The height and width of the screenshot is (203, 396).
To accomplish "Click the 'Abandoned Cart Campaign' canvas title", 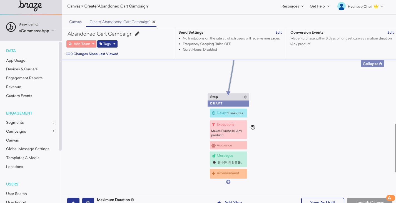I will tap(100, 34).
